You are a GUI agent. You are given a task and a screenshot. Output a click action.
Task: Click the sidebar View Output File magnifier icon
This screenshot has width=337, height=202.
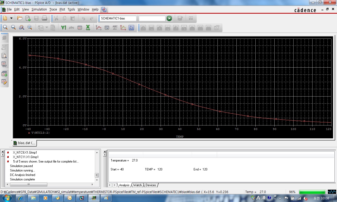pyautogui.click(x=4, y=55)
